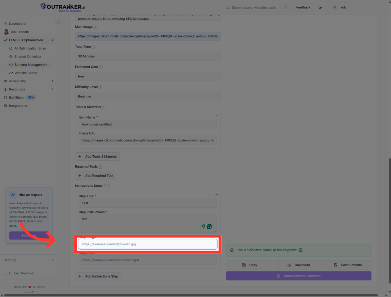Open the Smart Schema Validator

(x=299, y=276)
